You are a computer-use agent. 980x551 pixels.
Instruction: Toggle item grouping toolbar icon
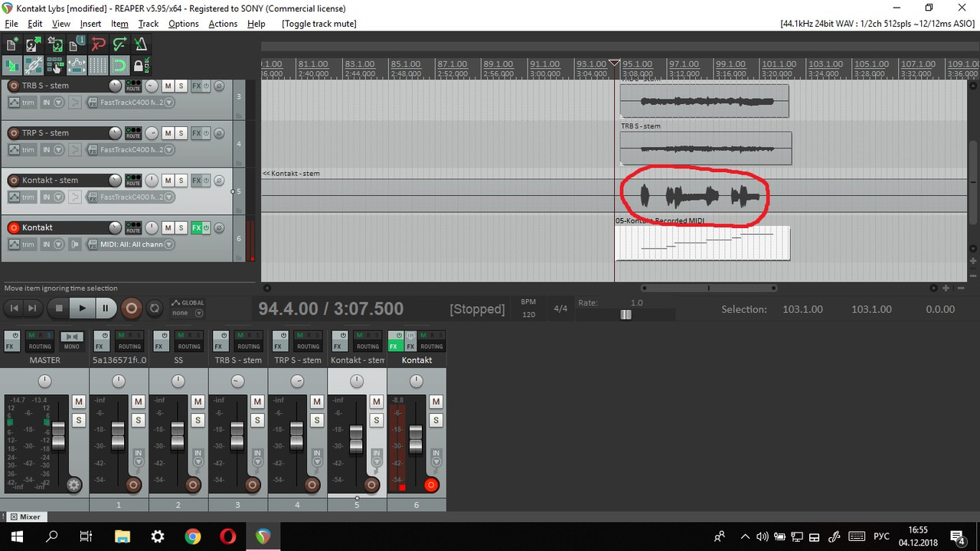coord(34,65)
